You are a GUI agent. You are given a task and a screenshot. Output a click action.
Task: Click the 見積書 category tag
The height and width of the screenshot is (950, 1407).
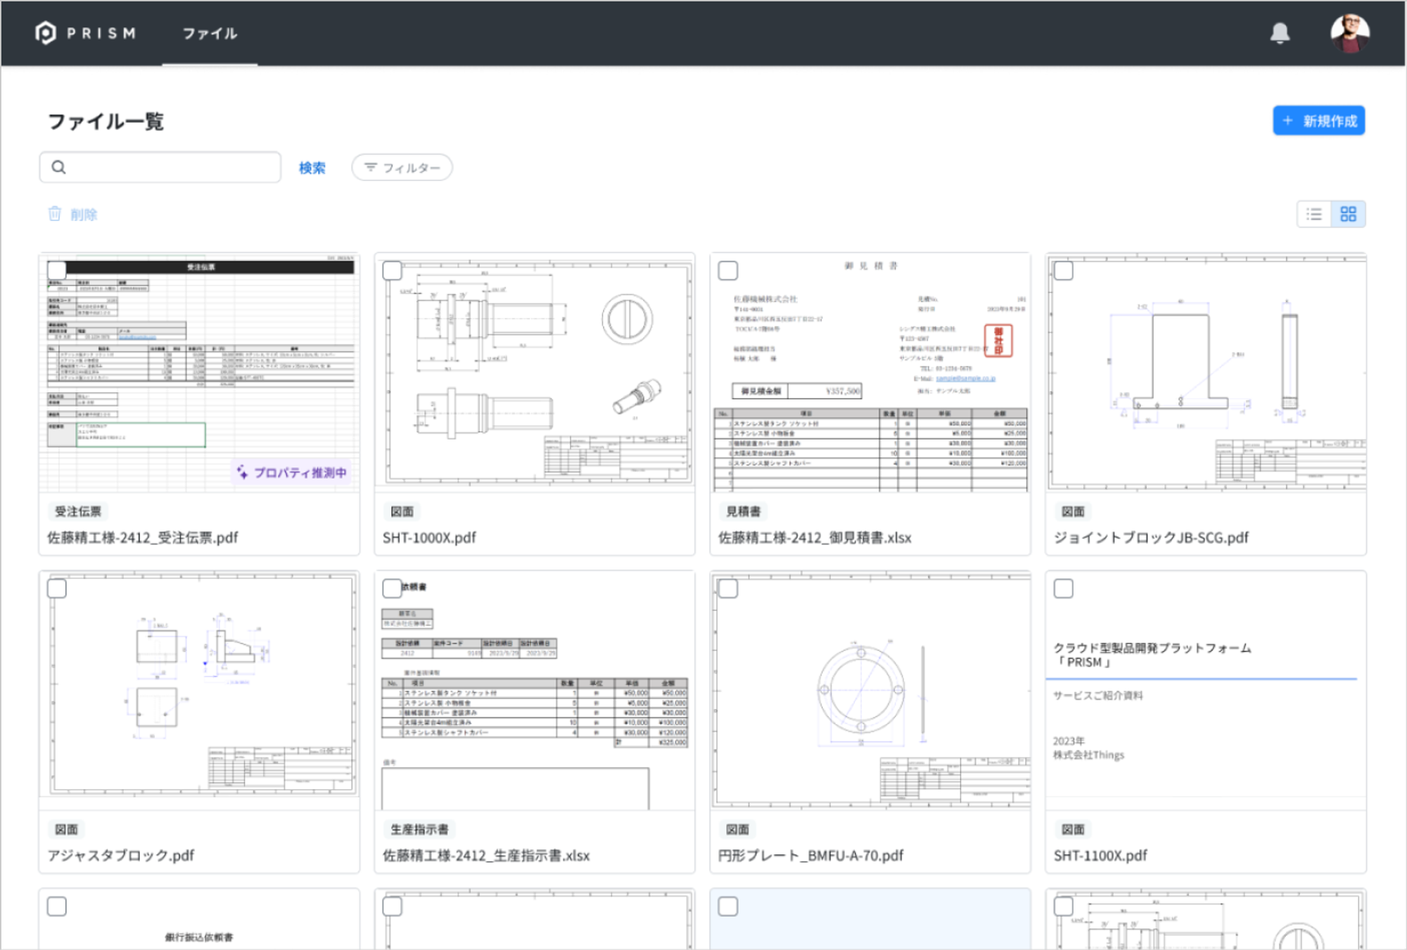pyautogui.click(x=744, y=512)
